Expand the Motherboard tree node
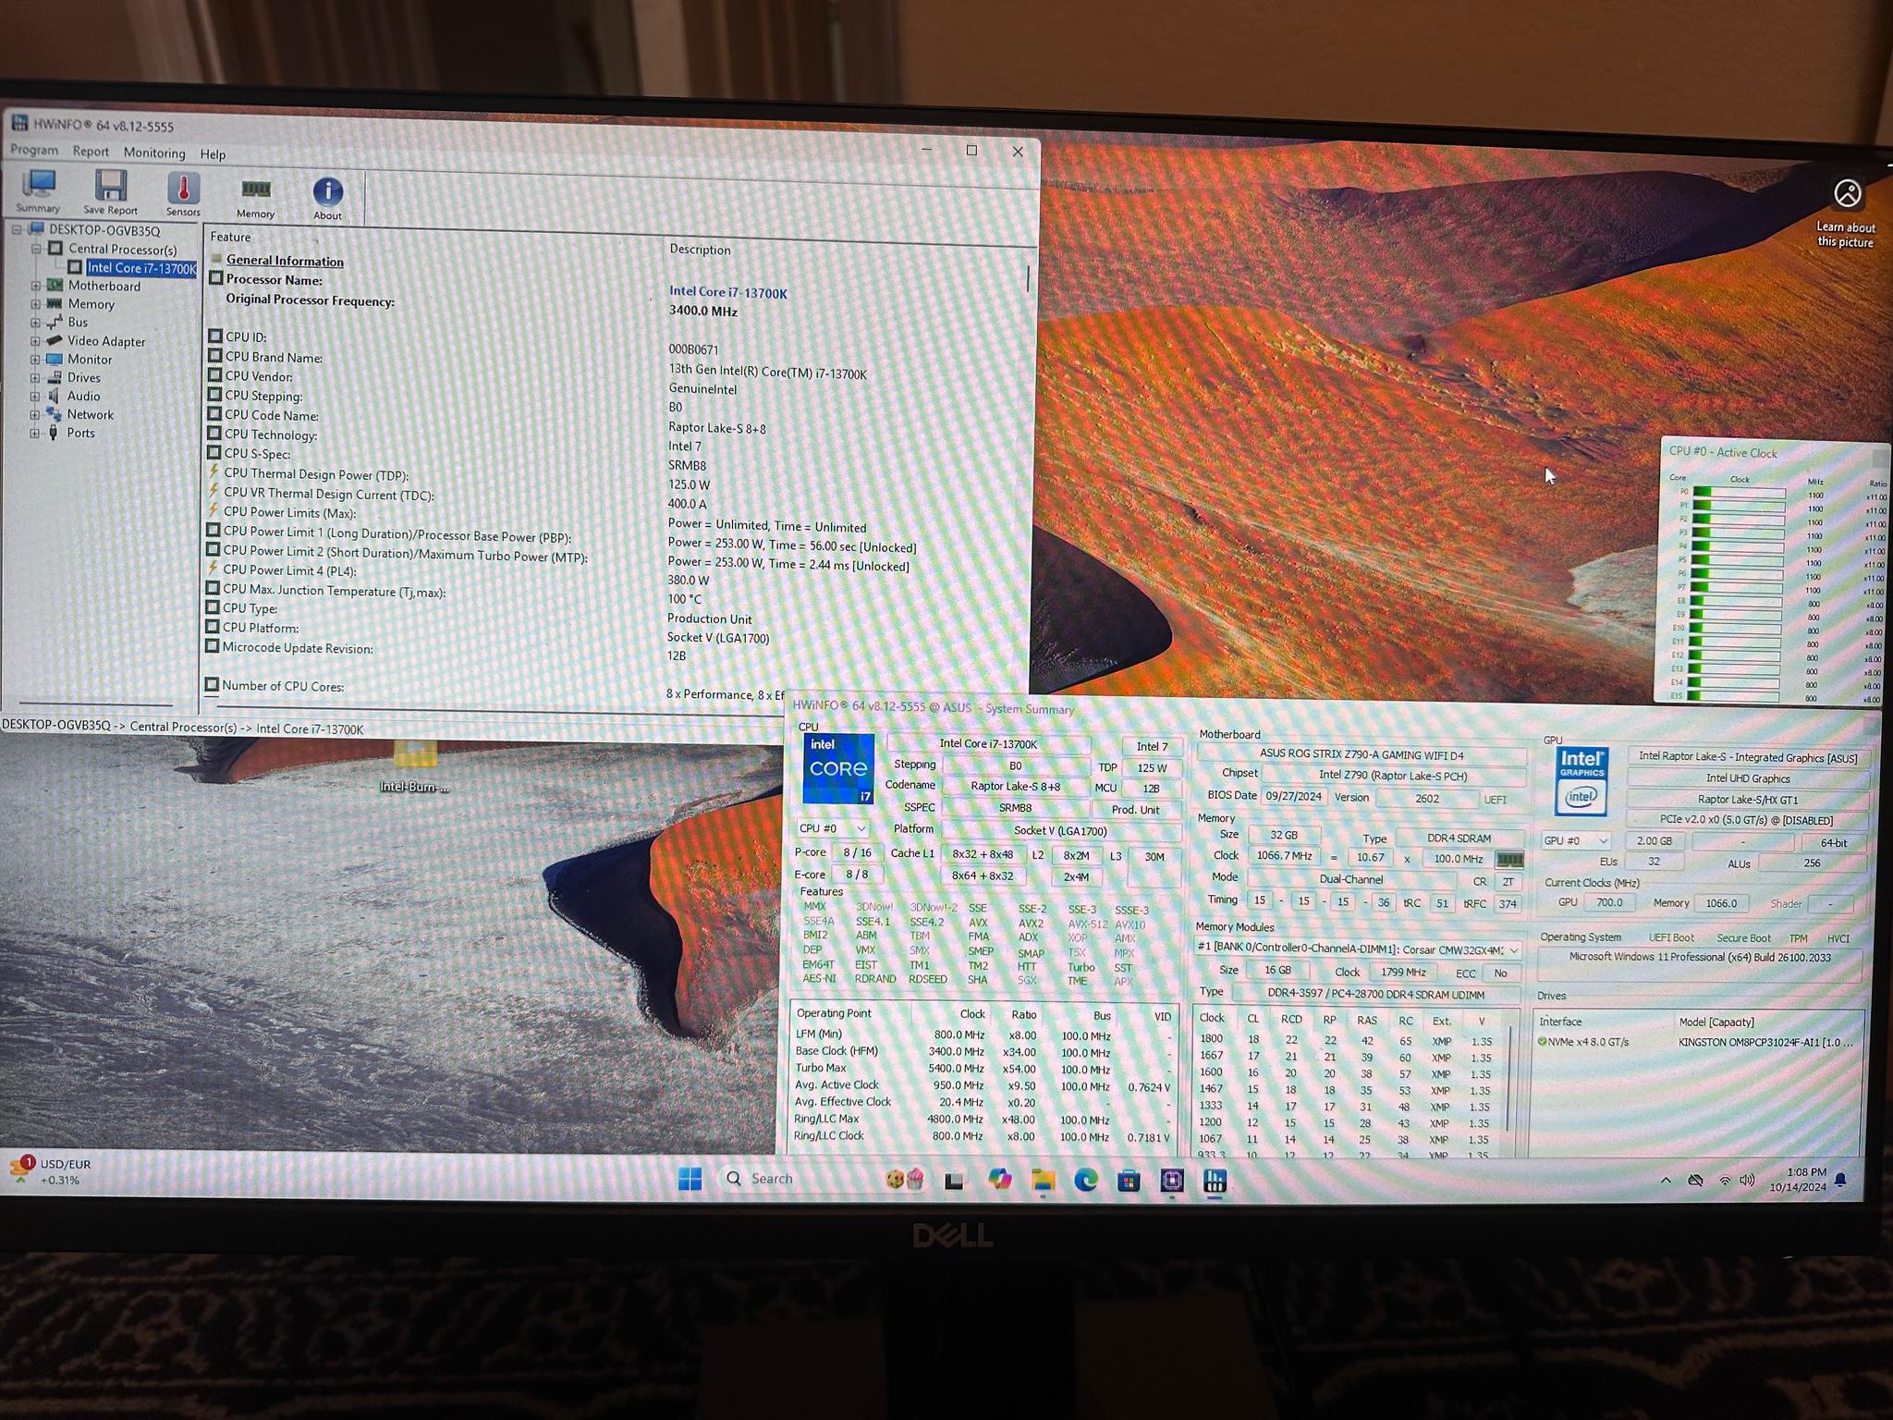The image size is (1893, 1420). (x=36, y=286)
